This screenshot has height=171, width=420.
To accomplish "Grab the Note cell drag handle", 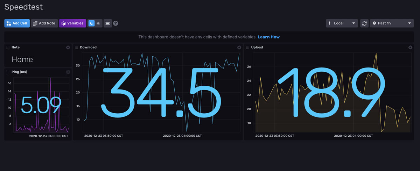I will coord(8,48).
